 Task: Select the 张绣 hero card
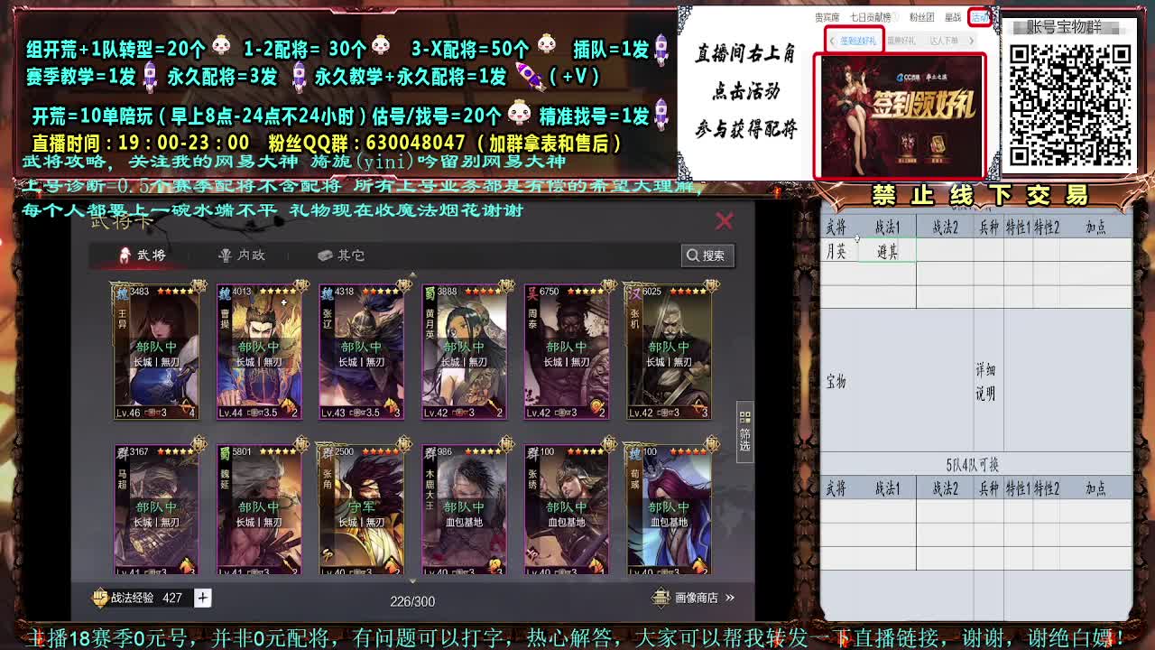(567, 508)
